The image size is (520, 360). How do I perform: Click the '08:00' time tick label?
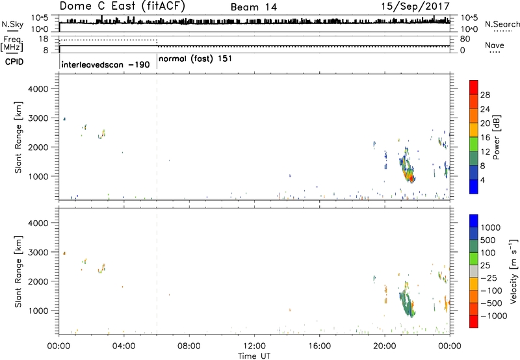pos(189,346)
